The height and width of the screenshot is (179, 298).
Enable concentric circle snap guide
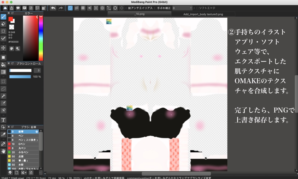[102, 8]
